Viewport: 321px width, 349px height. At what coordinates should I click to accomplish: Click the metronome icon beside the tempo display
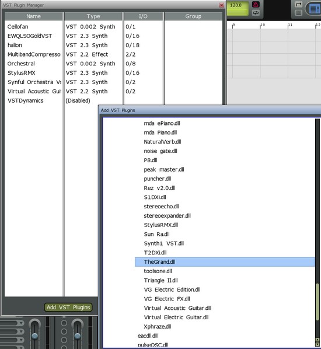click(256, 5)
